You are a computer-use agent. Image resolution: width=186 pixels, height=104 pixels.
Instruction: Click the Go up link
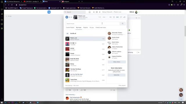click(9, 16)
